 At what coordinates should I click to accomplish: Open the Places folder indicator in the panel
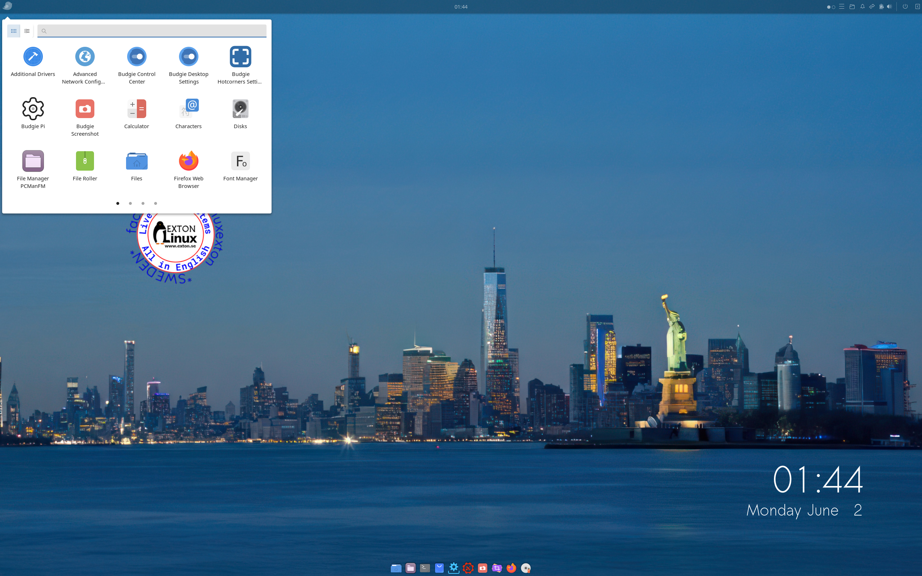pyautogui.click(x=852, y=6)
